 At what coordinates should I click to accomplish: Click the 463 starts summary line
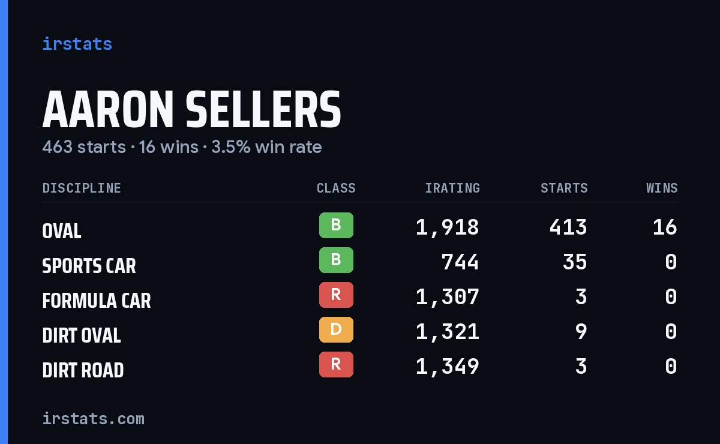click(182, 147)
